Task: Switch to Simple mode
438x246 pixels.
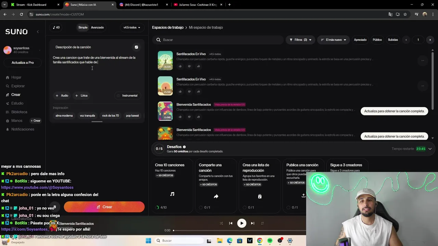Action: tap(83, 27)
